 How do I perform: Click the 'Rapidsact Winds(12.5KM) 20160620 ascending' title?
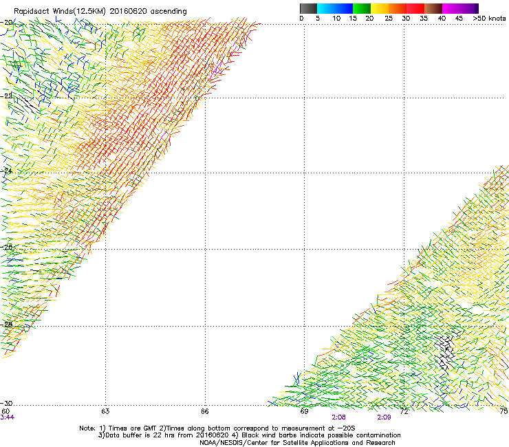click(100, 12)
